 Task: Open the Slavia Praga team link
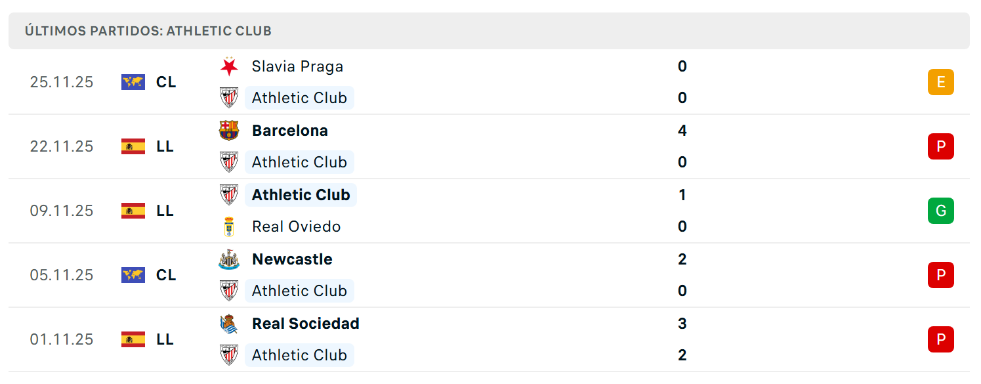coord(297,66)
